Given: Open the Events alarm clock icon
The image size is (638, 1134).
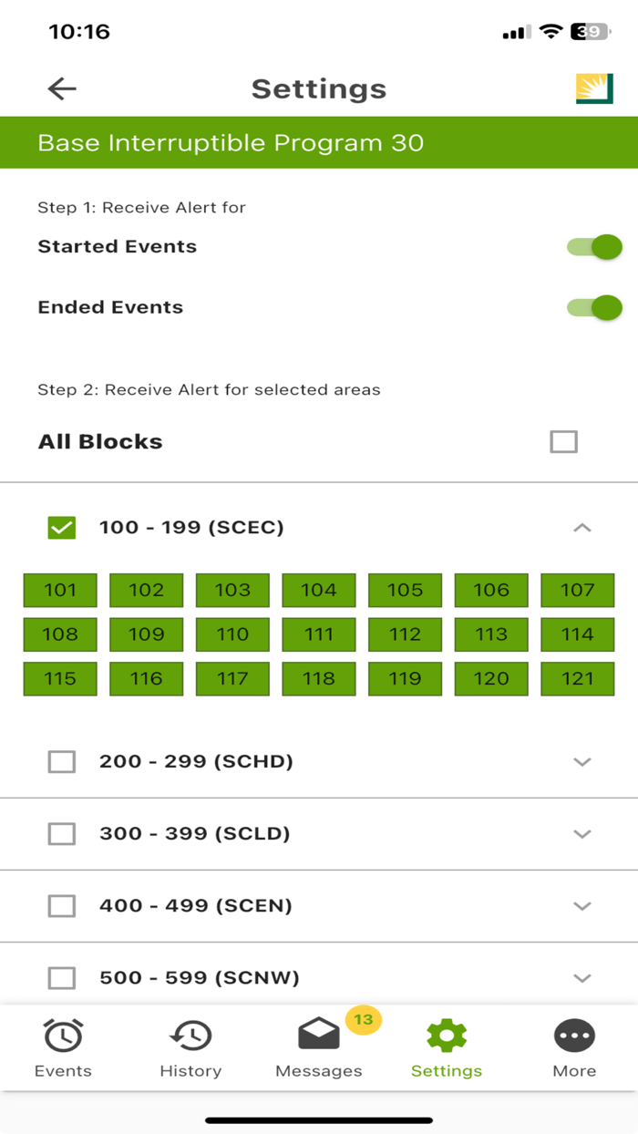Looking at the screenshot, I should 63,1036.
